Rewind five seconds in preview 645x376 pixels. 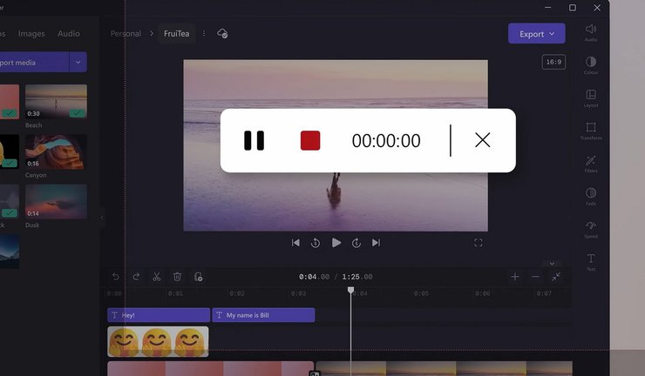click(x=316, y=243)
